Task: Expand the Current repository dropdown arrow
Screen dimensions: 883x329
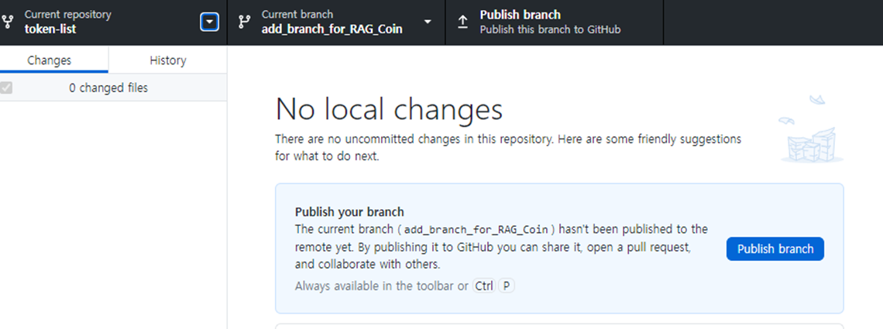Action: coord(209,22)
